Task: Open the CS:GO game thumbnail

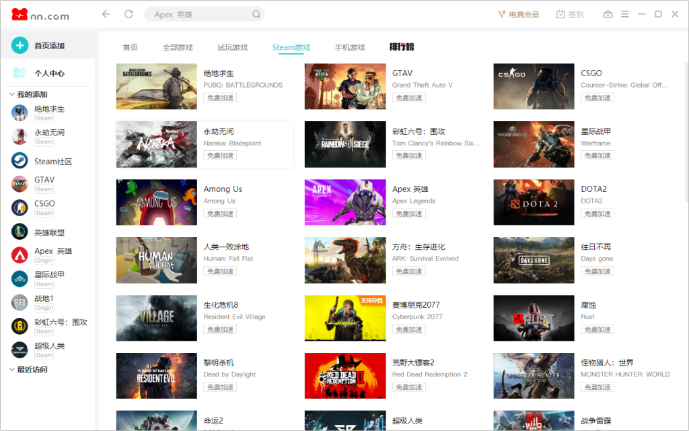Action: pyautogui.click(x=534, y=86)
